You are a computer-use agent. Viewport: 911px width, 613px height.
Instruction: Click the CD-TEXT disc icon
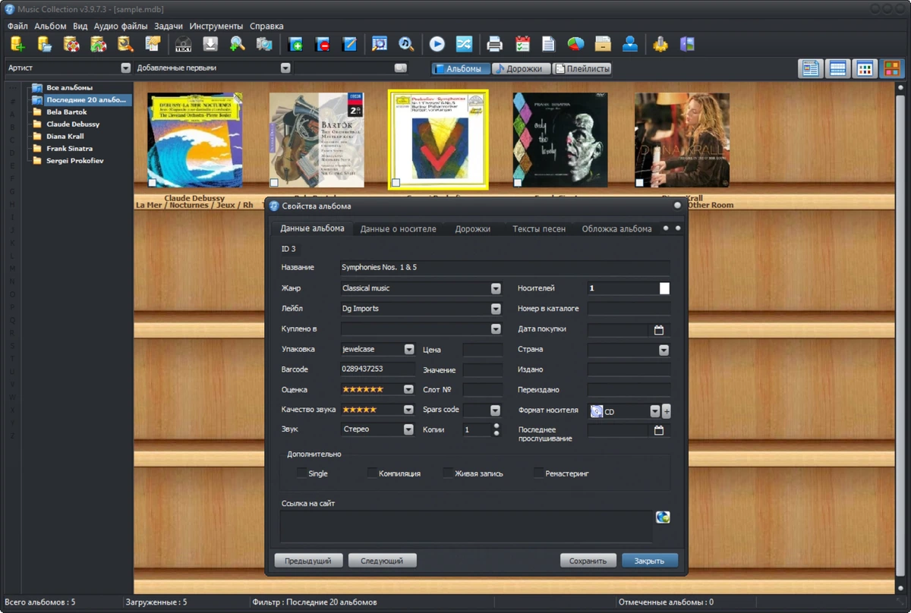tap(183, 44)
